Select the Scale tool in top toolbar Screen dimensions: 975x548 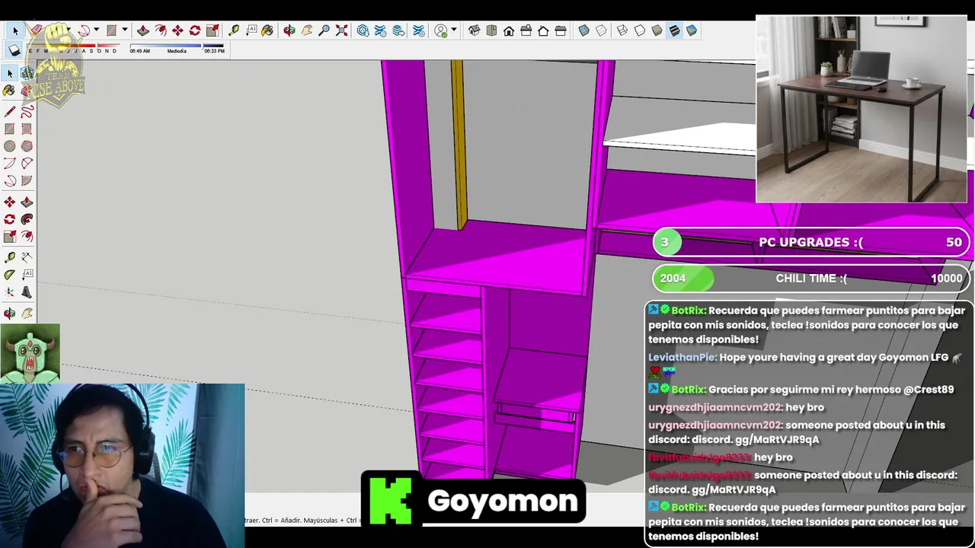click(213, 30)
